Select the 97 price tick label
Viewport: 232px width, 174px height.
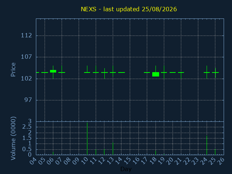[x=28, y=100]
